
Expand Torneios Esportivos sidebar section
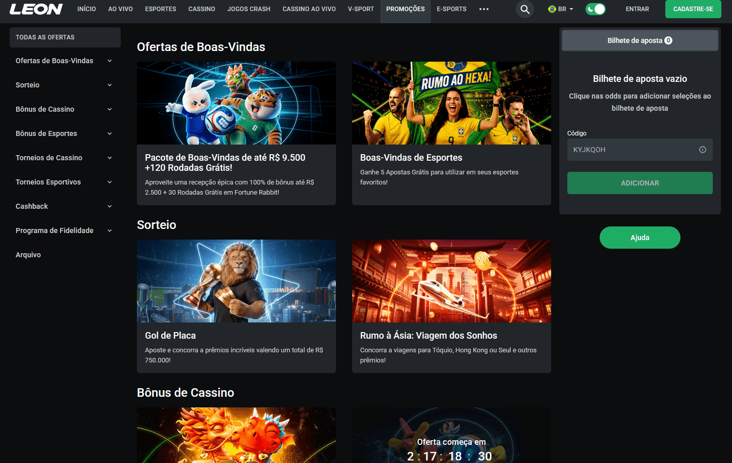(65, 182)
